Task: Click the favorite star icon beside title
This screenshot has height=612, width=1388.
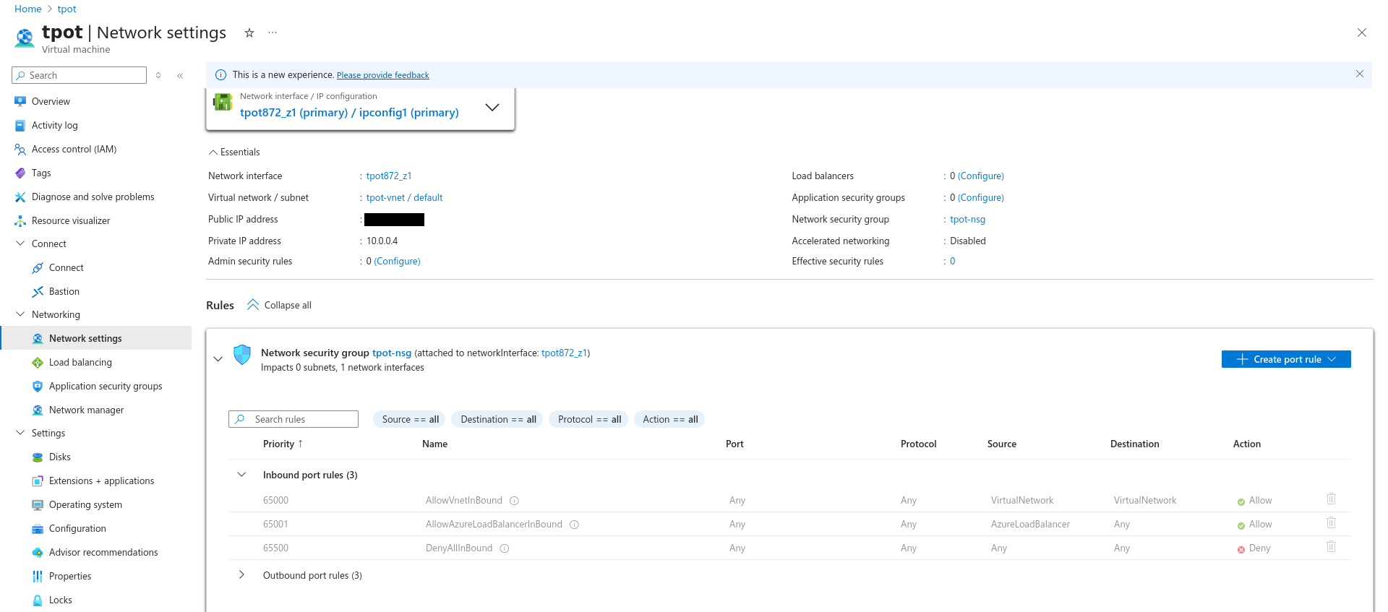Action: [249, 33]
